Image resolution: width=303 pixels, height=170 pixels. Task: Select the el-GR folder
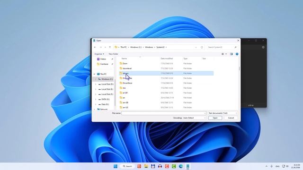(x=166, y=93)
